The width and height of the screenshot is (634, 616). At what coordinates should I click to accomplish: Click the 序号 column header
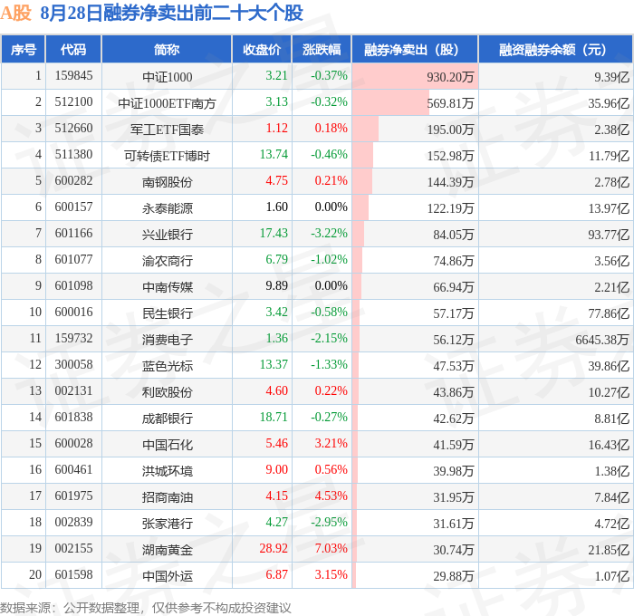coord(24,49)
